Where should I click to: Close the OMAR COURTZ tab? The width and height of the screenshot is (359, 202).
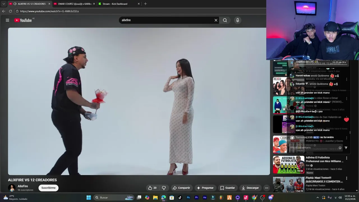click(94, 4)
